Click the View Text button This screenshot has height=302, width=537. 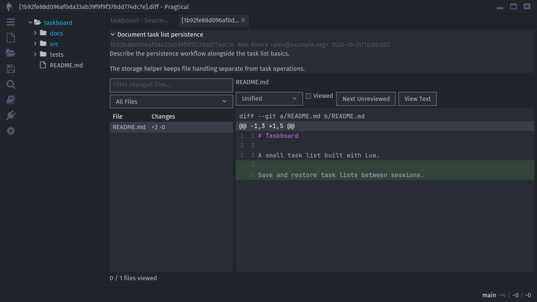(x=417, y=99)
